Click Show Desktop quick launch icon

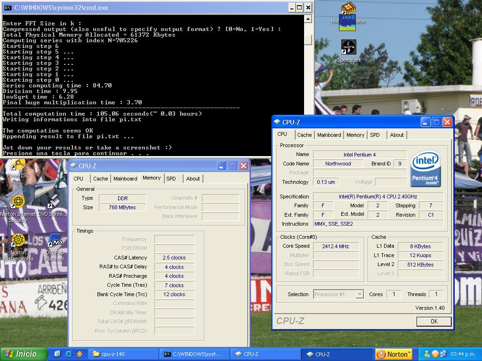57,354
